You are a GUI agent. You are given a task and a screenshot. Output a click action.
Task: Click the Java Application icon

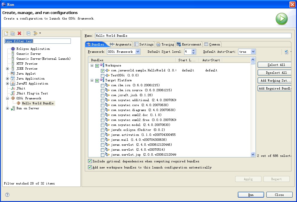13,78
